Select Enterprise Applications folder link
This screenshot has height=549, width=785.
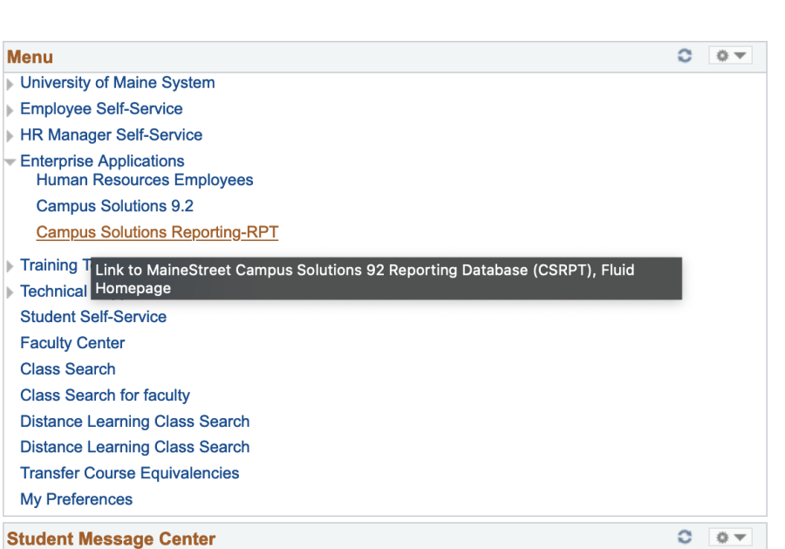[x=102, y=161]
